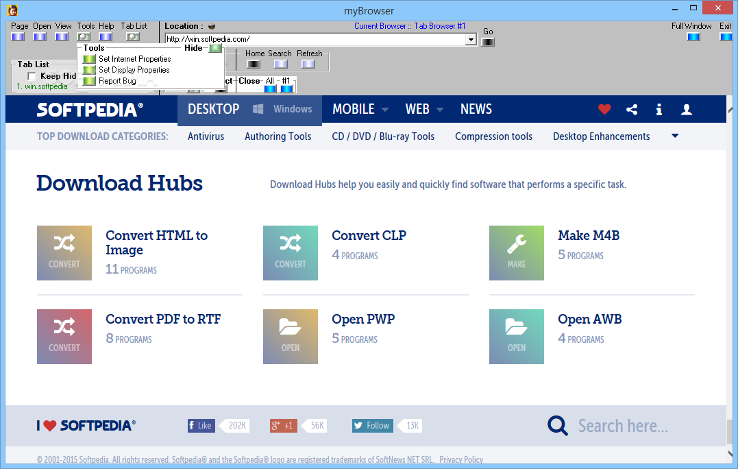The height and width of the screenshot is (469, 738).
Task: Open the Convert PDF to RTF link
Action: (x=163, y=320)
